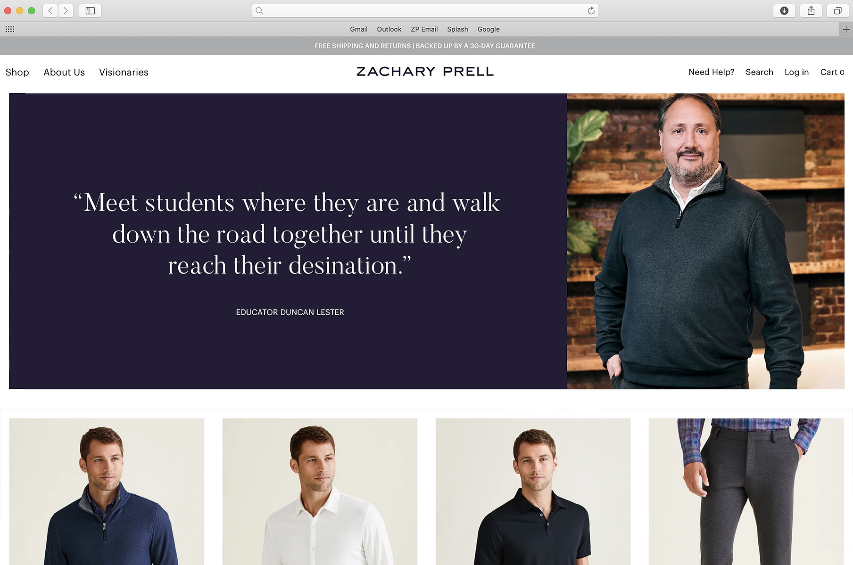Click the Need Help? link
The image size is (853, 565).
(x=711, y=72)
